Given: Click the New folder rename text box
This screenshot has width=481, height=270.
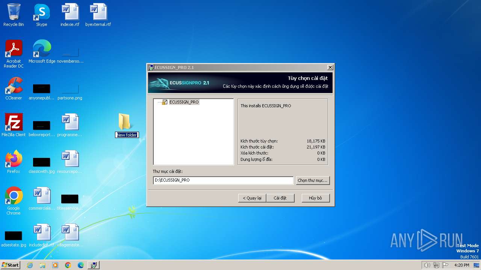Looking at the screenshot, I should (x=127, y=135).
